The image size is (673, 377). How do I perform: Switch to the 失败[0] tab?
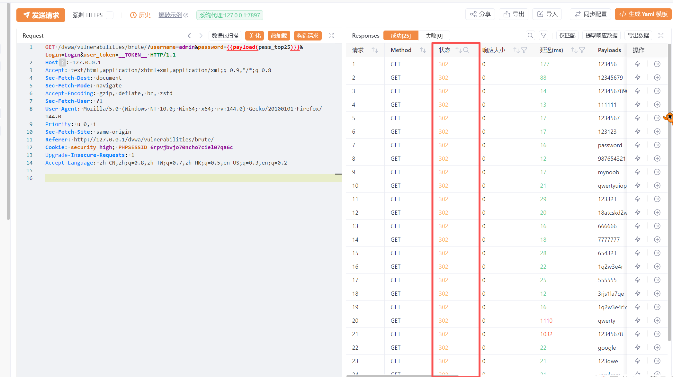tap(434, 35)
